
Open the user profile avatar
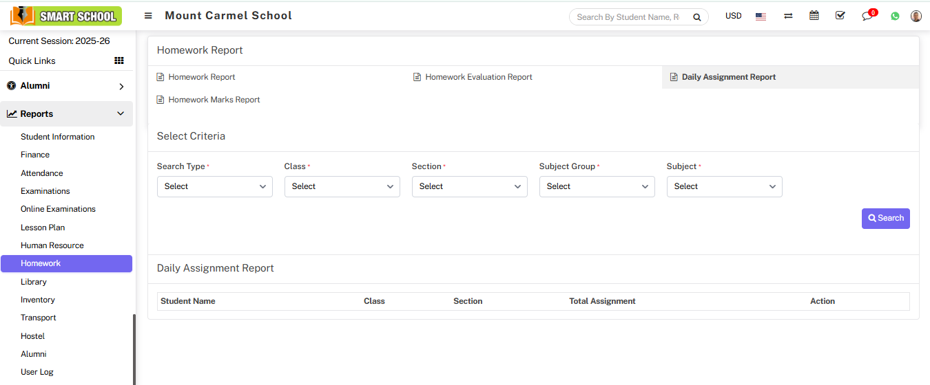coord(916,16)
